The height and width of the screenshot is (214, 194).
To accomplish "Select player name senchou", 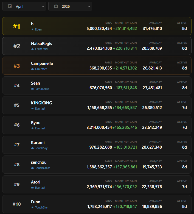I will tap(39, 162).
